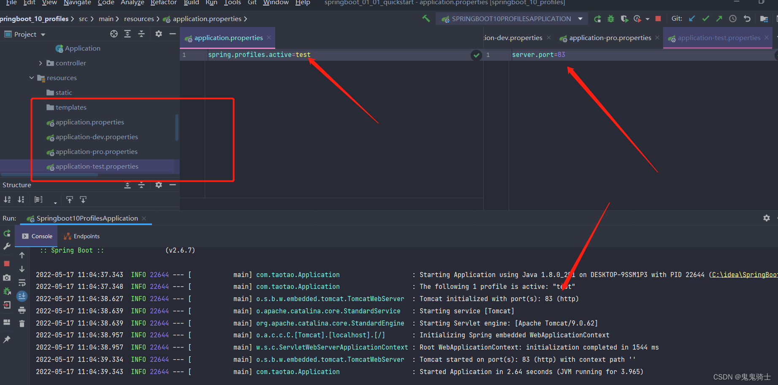Image resolution: width=778 pixels, height=385 pixels.
Task: Close the application-dev.properties tab
Action: click(x=549, y=38)
